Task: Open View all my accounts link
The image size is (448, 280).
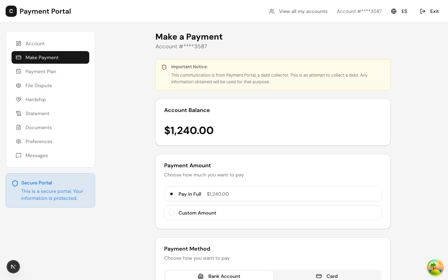Action: tap(298, 11)
